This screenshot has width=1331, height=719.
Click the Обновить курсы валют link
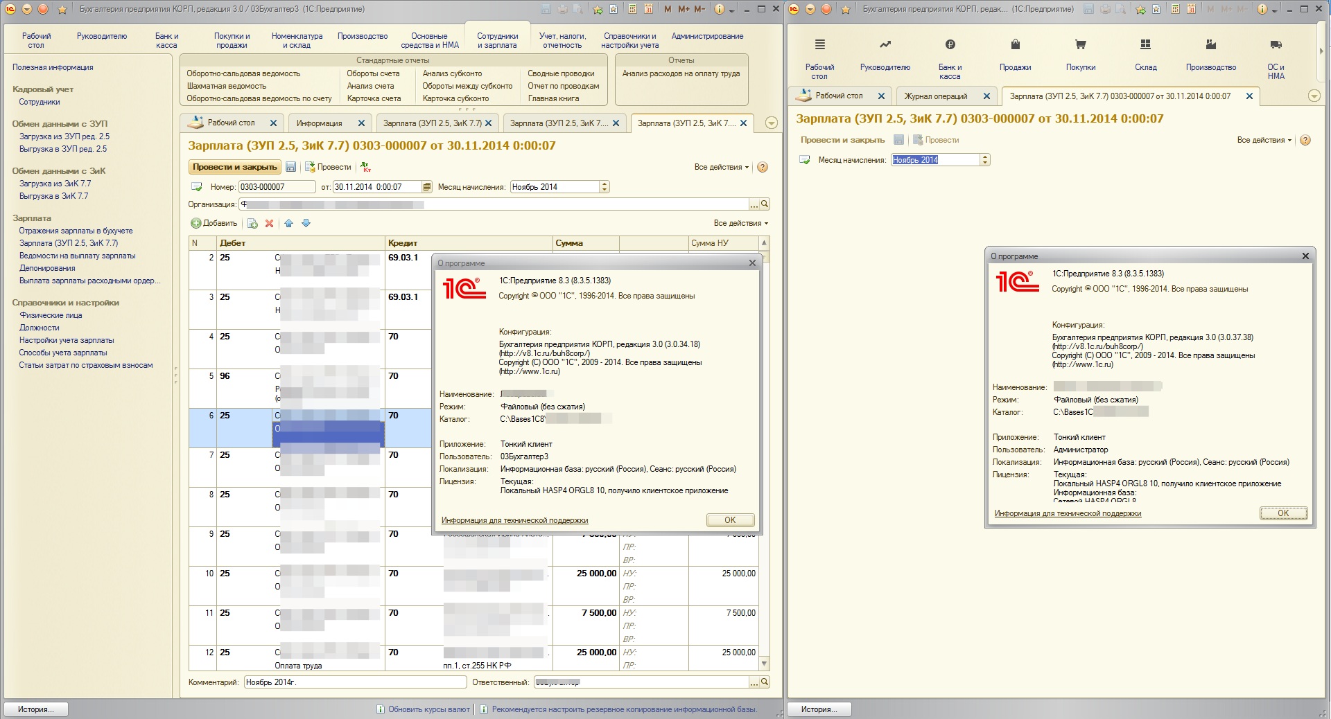click(428, 709)
